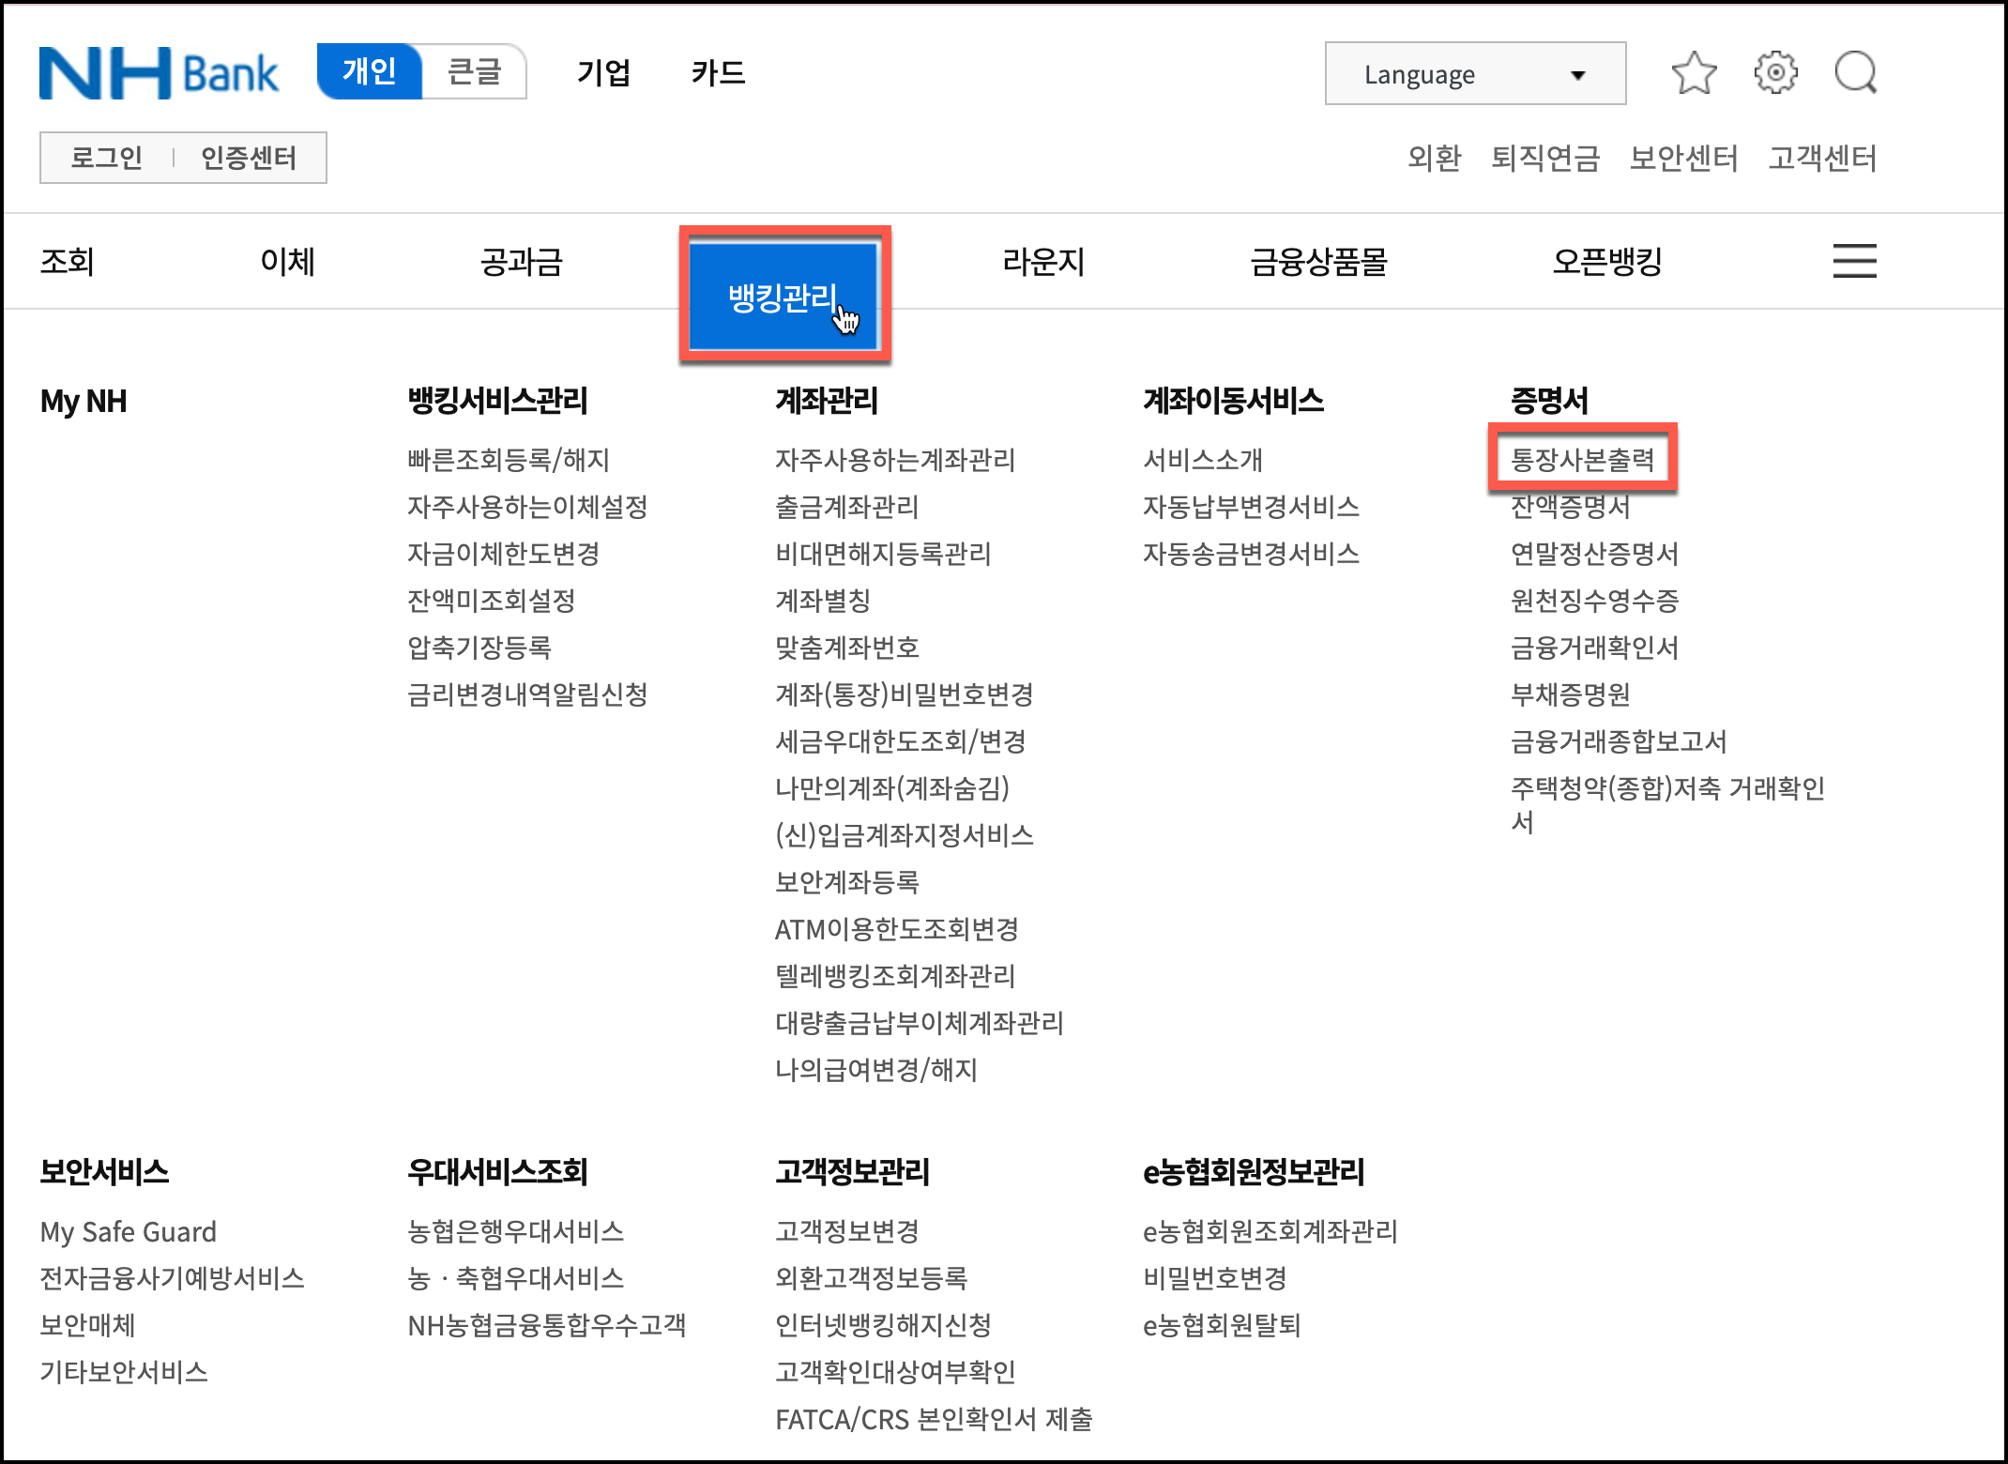Open the favorites star icon
This screenshot has width=2008, height=1464.
tap(1694, 73)
